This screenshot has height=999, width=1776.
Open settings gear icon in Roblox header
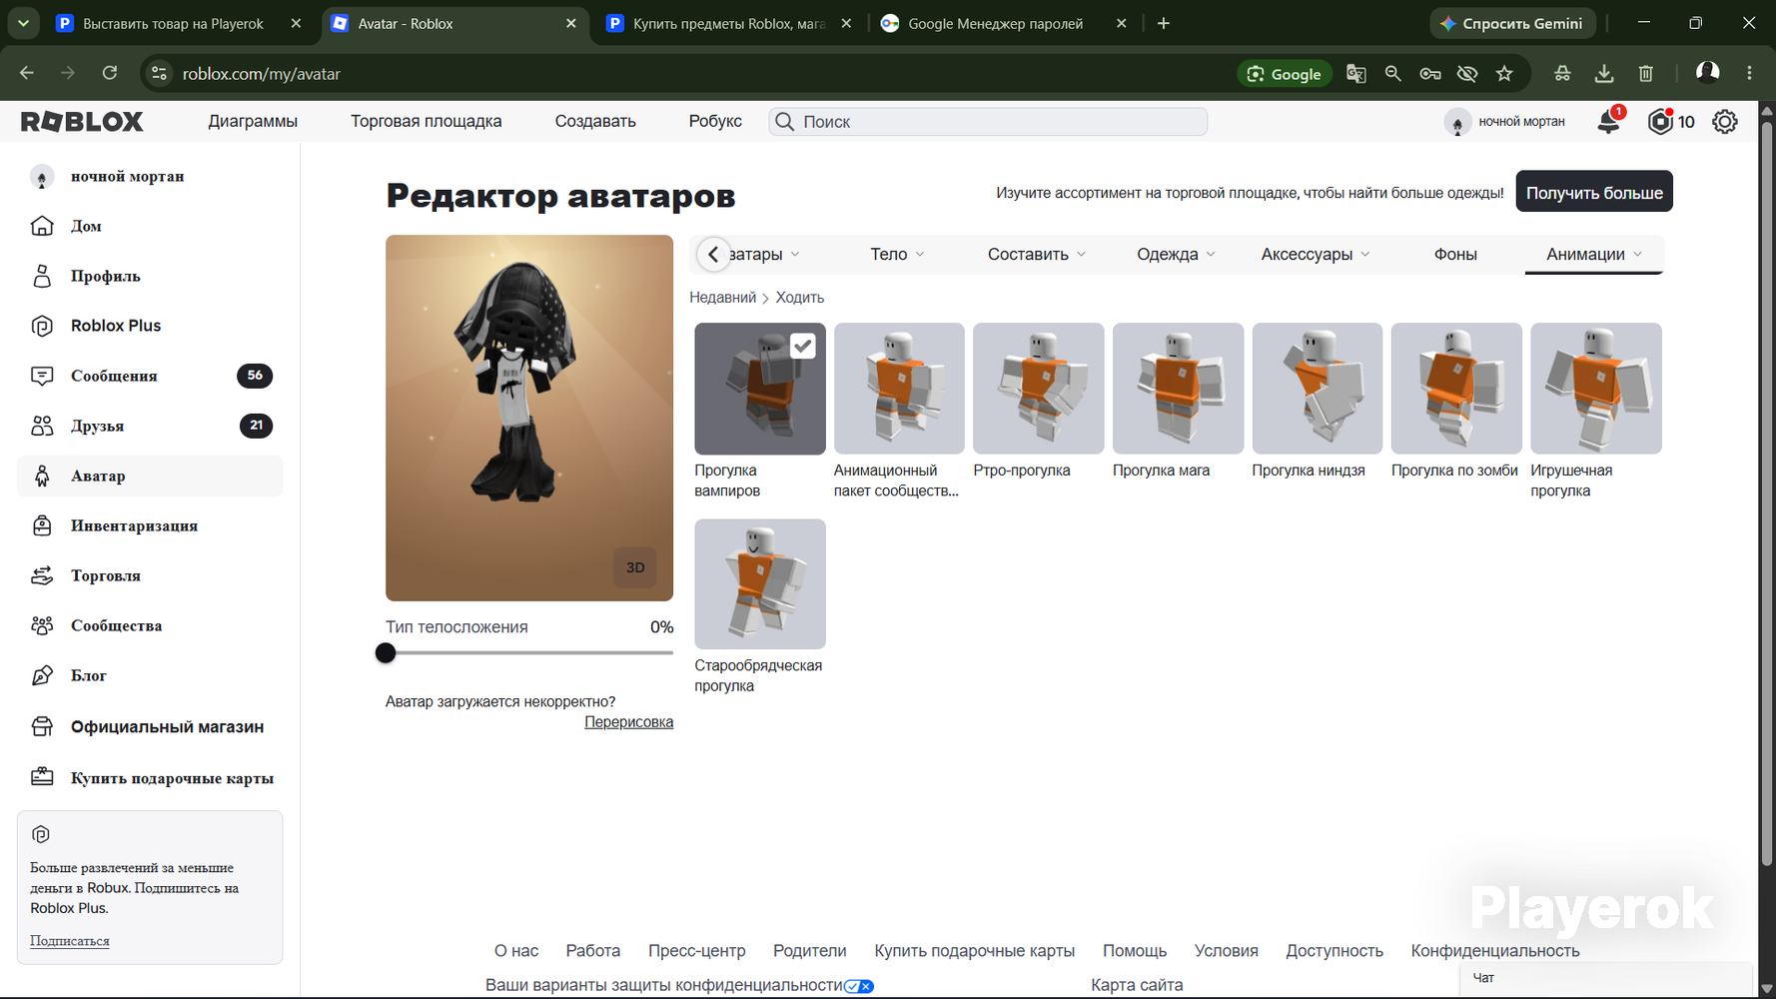(x=1725, y=122)
